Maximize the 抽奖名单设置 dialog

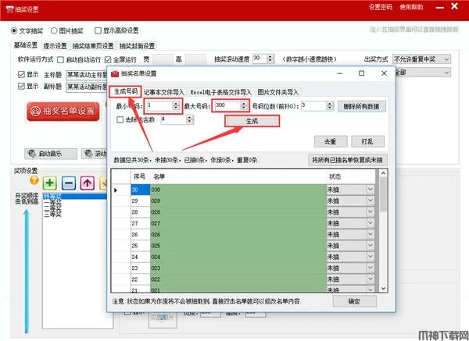coord(361,73)
